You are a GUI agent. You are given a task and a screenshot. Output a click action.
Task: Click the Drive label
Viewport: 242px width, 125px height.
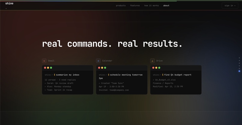click(x=159, y=61)
